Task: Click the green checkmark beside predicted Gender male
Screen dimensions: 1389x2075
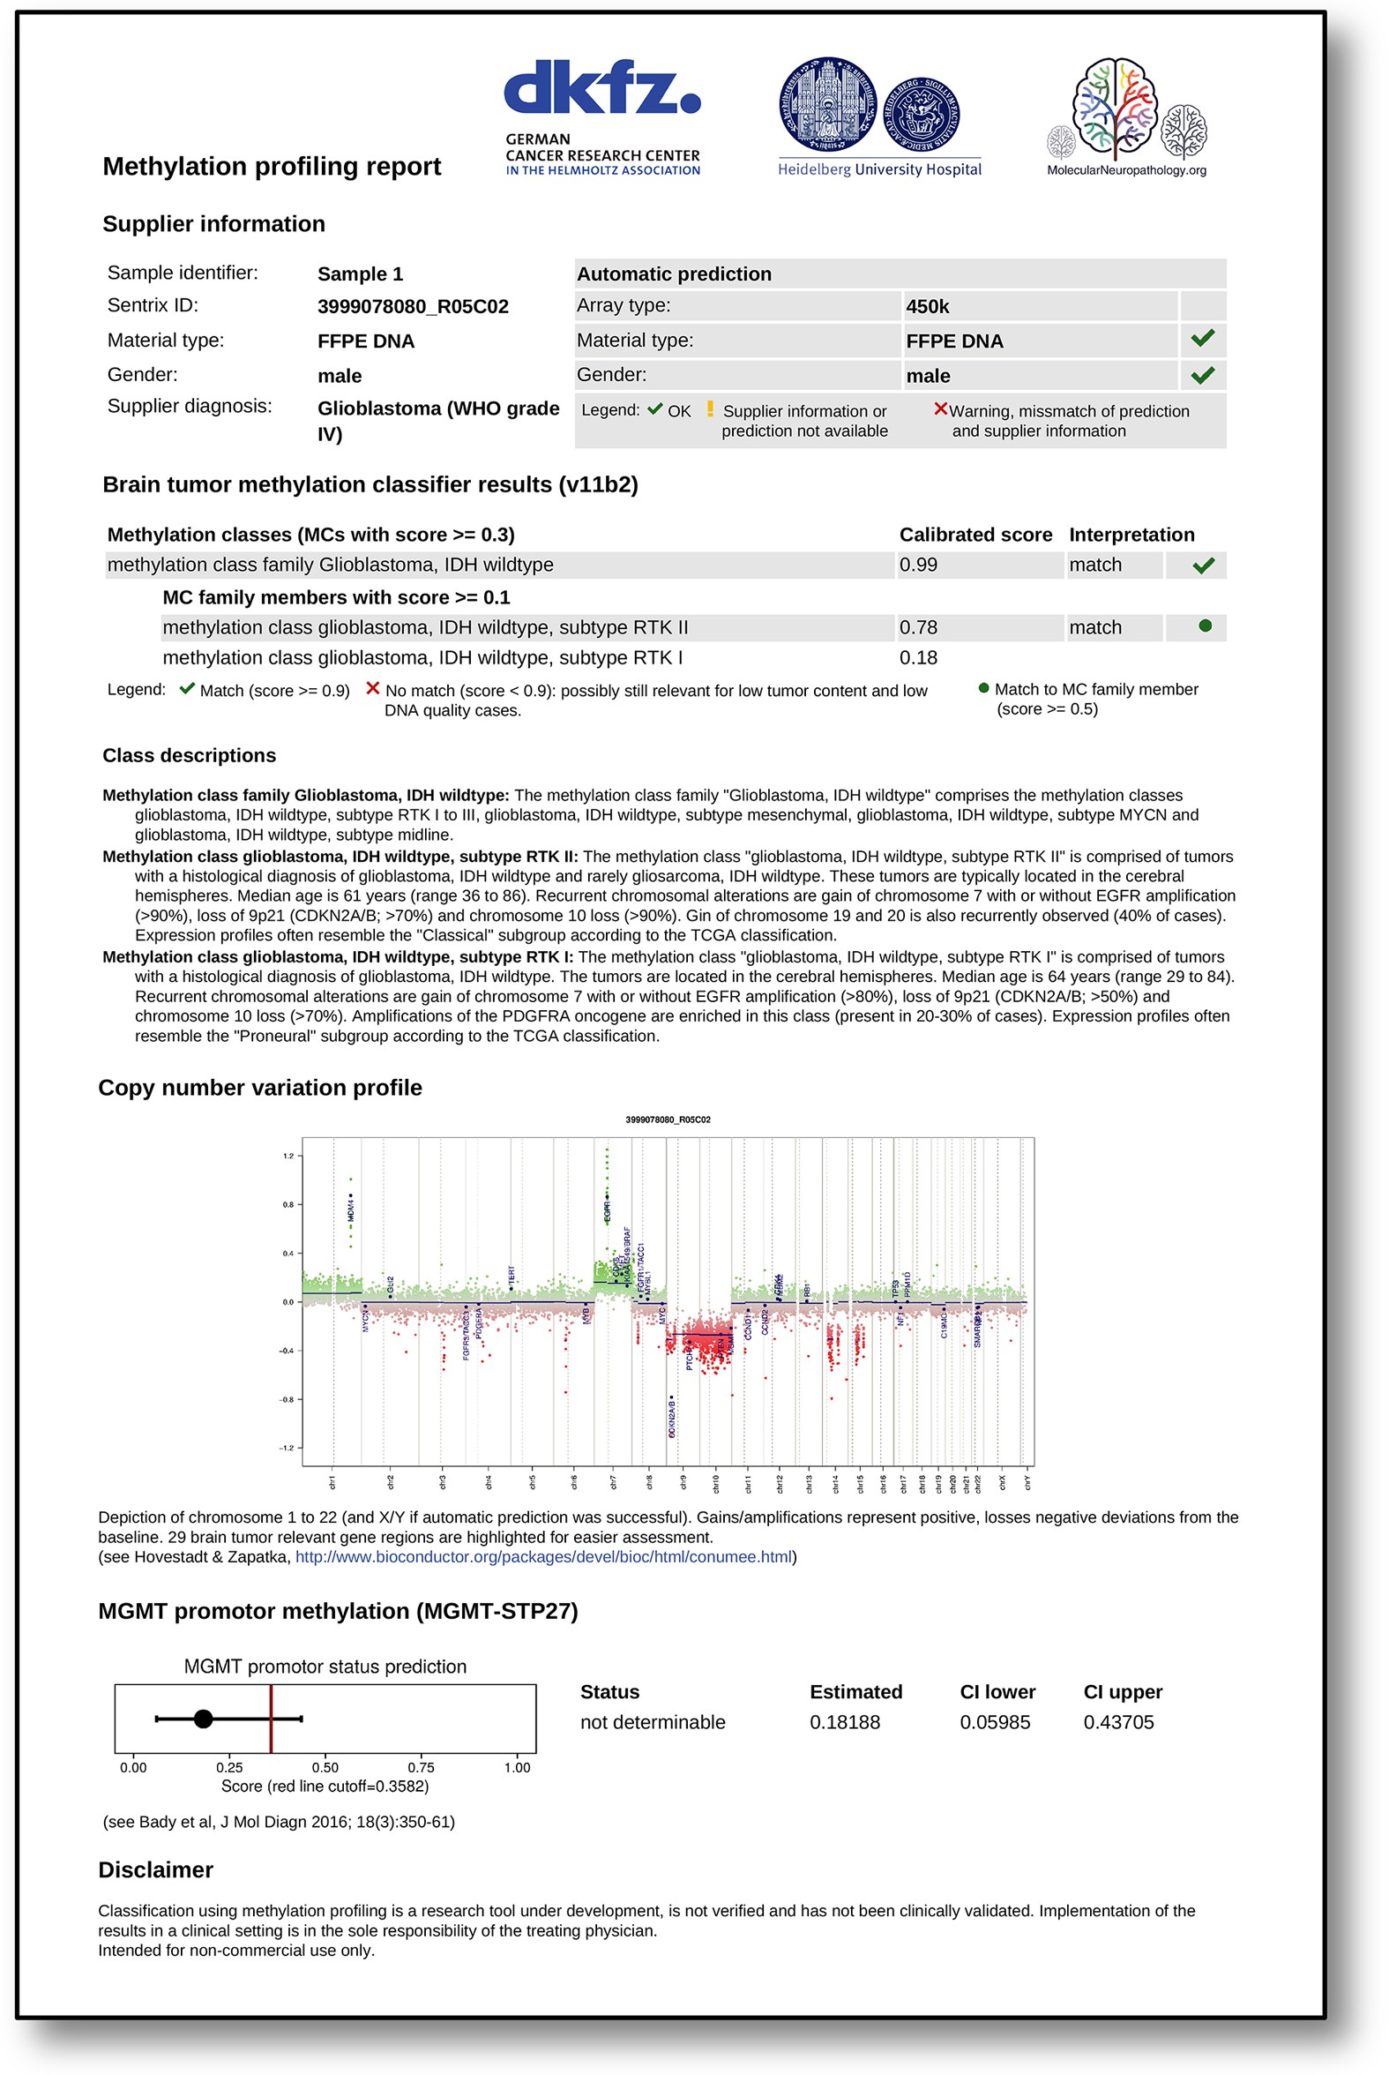Action: point(1202,376)
